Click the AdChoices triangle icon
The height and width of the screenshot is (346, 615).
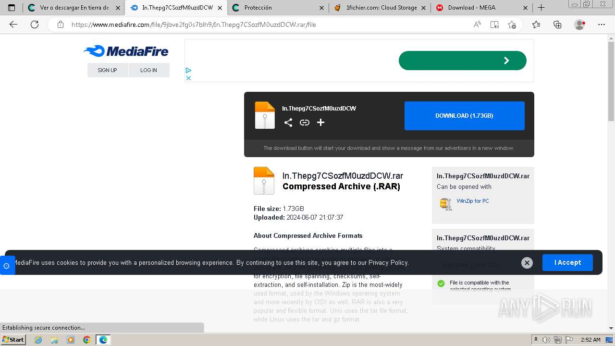[189, 71]
